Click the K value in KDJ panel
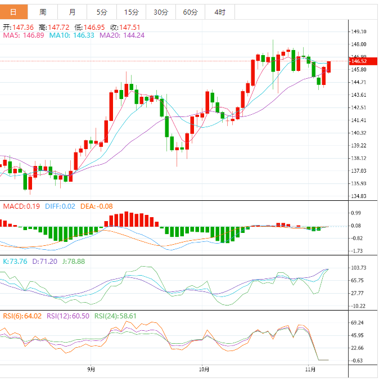 (15, 262)
